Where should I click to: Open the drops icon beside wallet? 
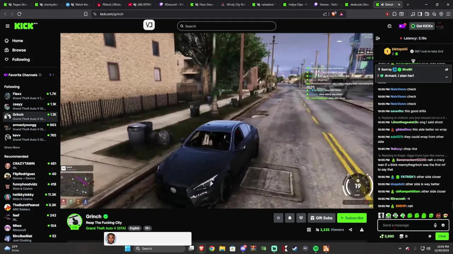[x=389, y=26]
